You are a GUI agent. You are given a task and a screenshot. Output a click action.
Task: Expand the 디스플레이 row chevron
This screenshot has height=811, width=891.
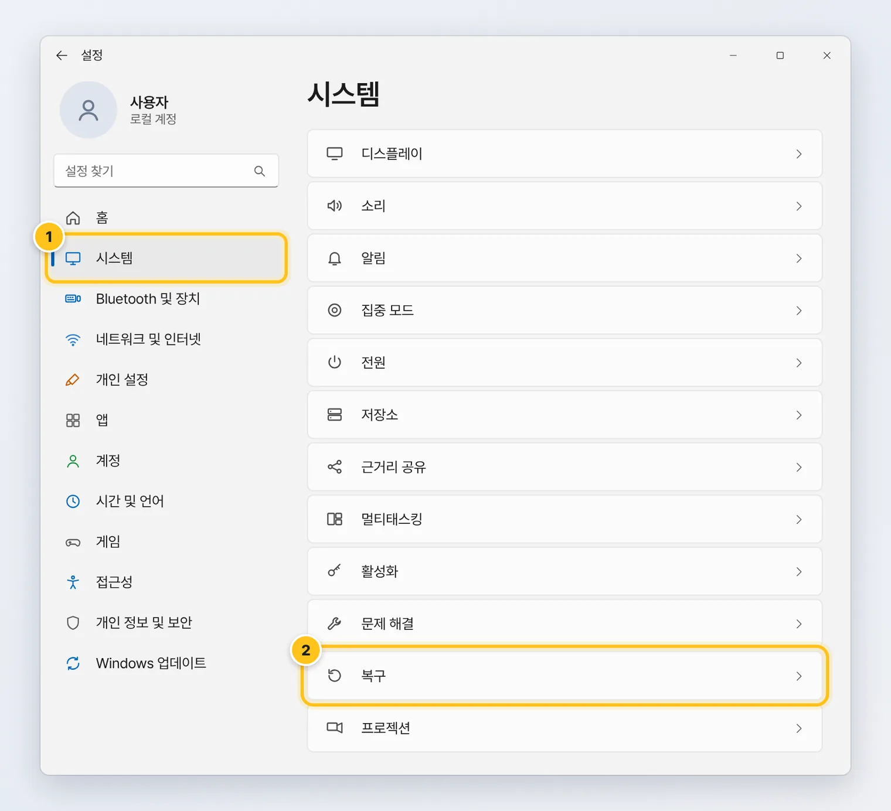pos(799,154)
